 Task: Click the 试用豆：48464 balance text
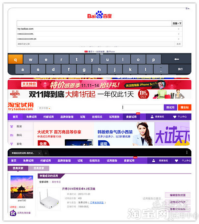pyautogui.click(x=18, y=207)
